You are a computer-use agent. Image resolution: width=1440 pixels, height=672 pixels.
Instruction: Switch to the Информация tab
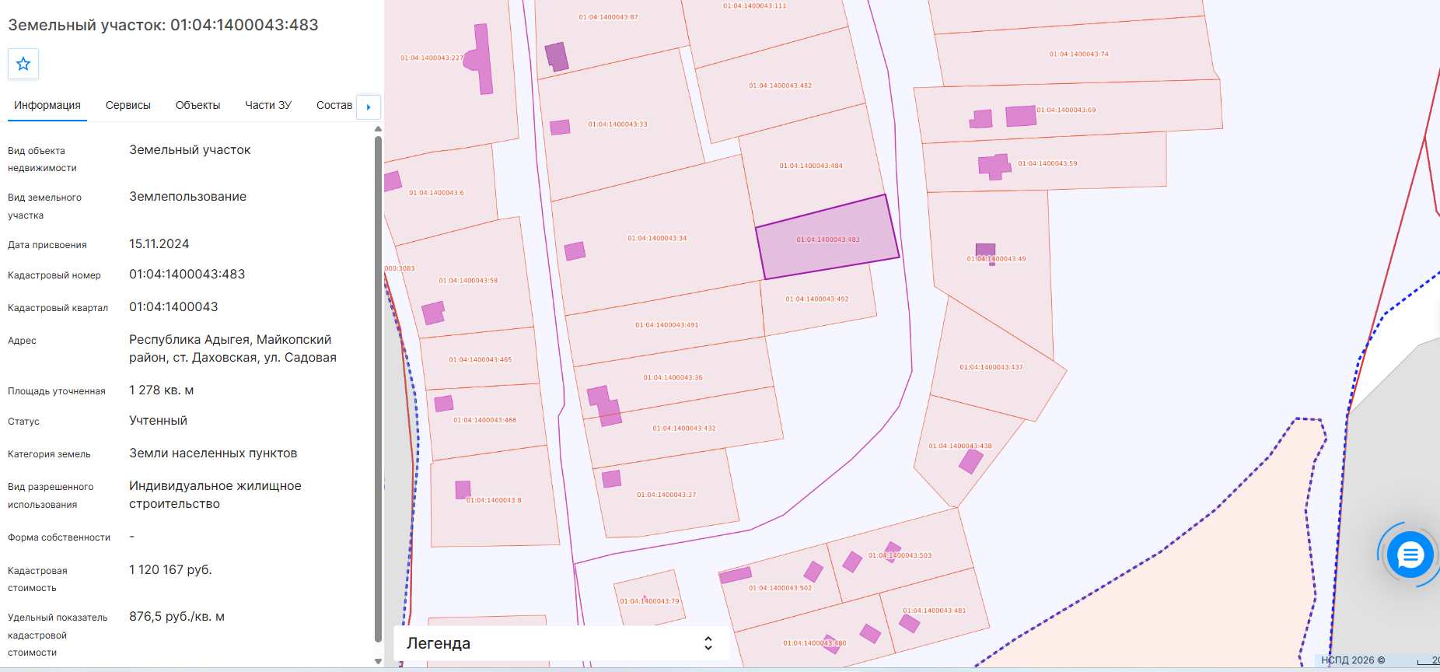click(x=47, y=105)
